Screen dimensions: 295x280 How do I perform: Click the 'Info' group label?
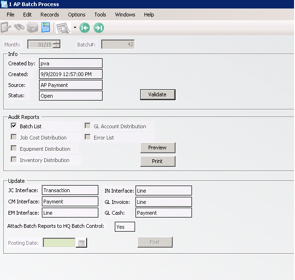[13, 54]
